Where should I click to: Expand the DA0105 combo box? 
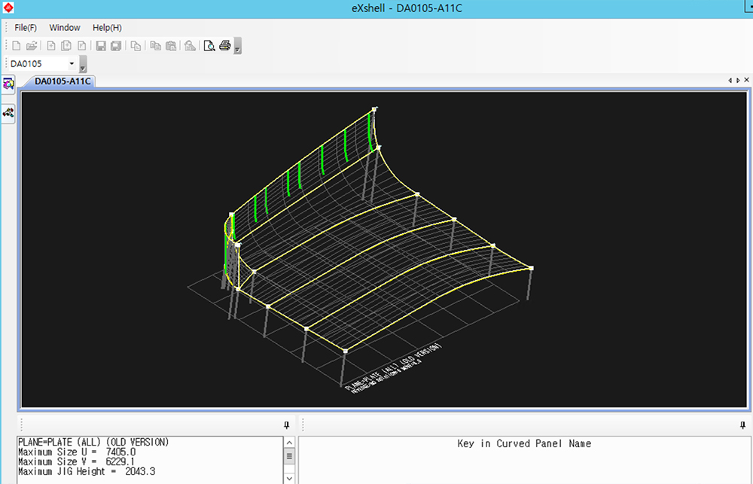click(x=72, y=64)
